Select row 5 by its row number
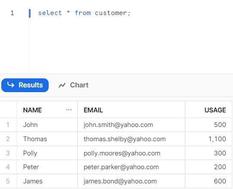This screenshot has height=189, width=233. click(8, 181)
